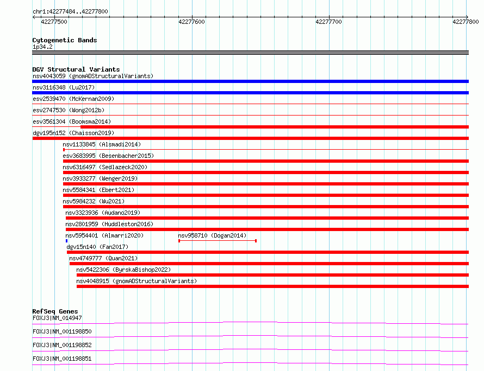Click the 42277700 ruler position label
This screenshot has height=371, width=484.
(x=328, y=22)
